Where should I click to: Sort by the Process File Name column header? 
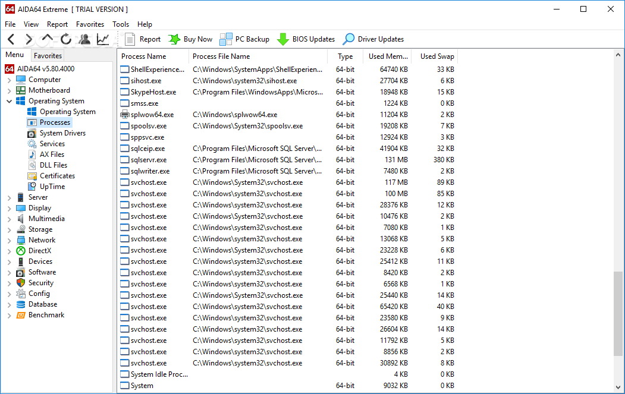coord(258,56)
